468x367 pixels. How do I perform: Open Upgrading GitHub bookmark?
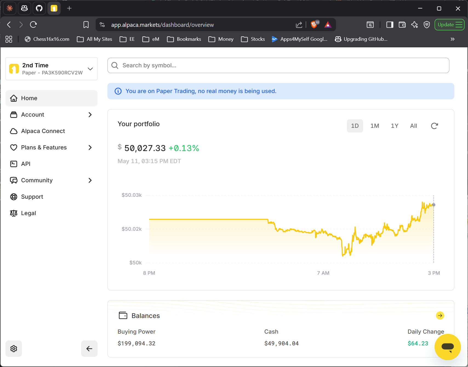click(x=361, y=39)
